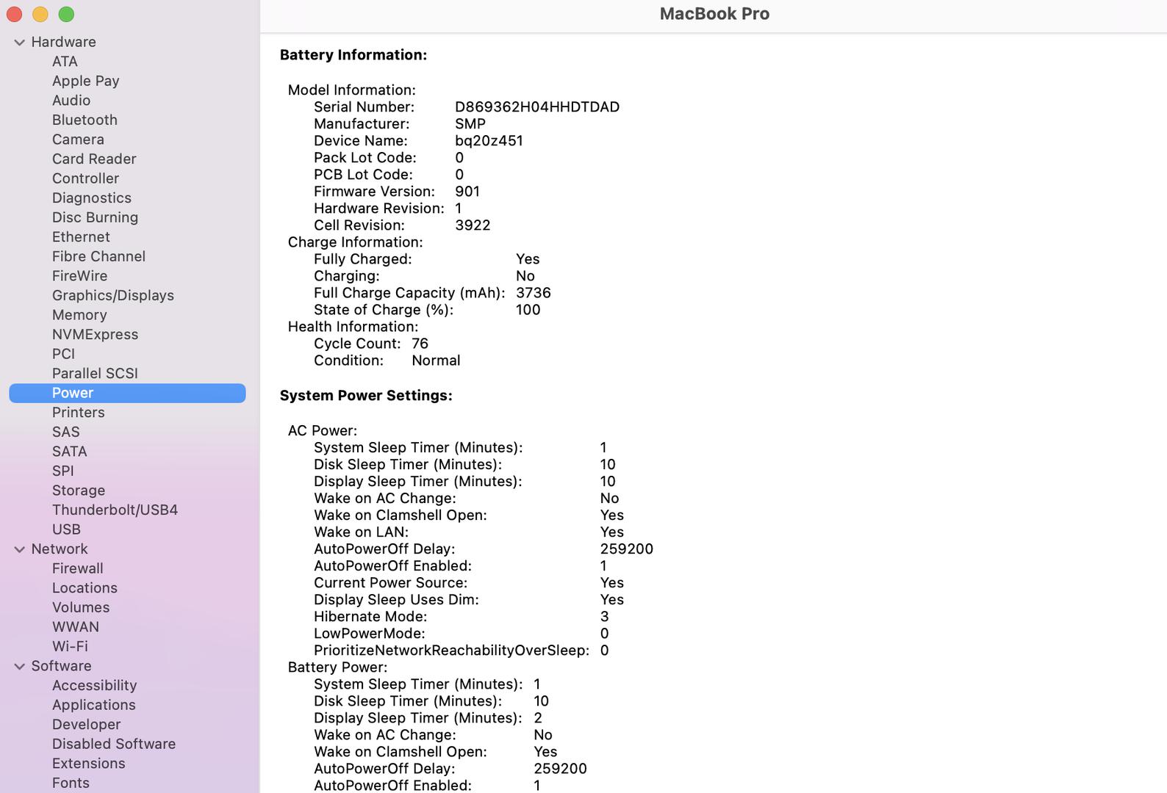Collapse the Network section chevron
Screen dimensions: 1167x793
20,549
